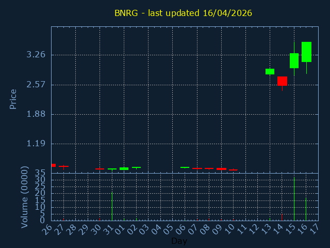Click the tall green volume bar on day 15
This screenshot has height=248, width=330.
click(x=294, y=199)
